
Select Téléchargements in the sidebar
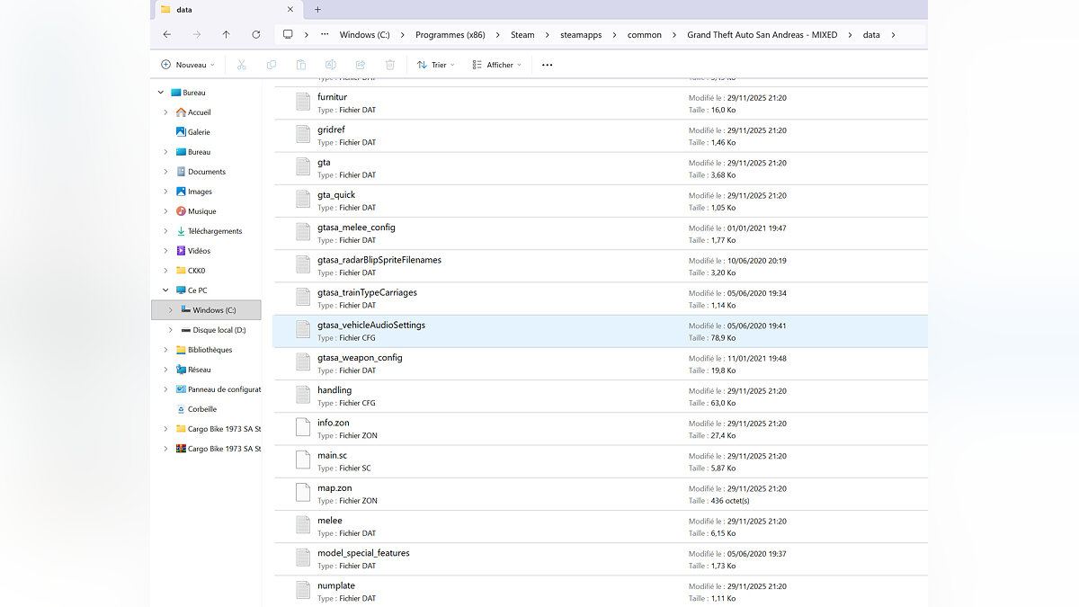214,231
